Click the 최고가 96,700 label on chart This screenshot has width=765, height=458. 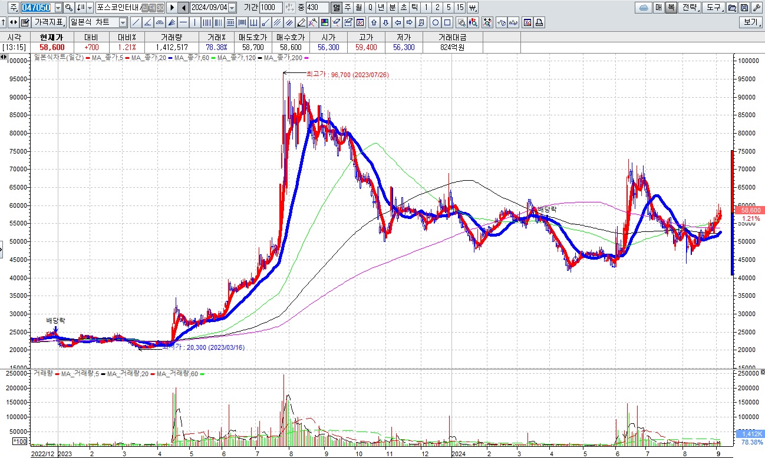pos(348,75)
